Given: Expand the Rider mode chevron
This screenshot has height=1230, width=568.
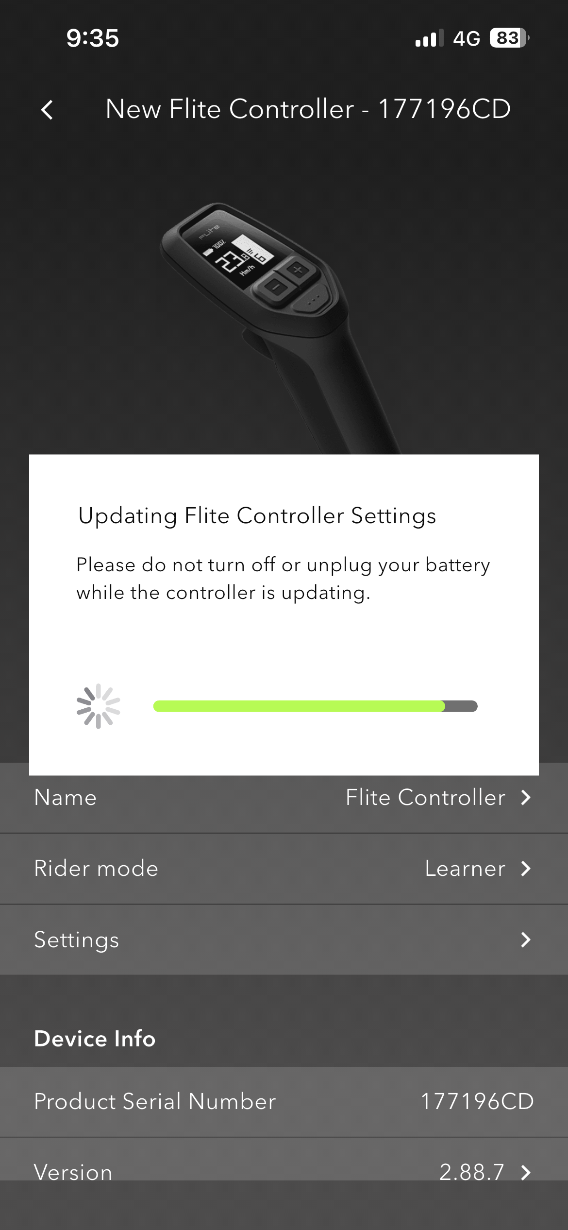Looking at the screenshot, I should click(526, 869).
